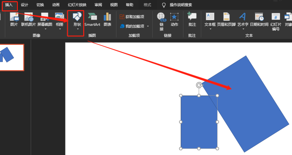292x155 pixels.
Task: Switch to the 设计 tab
Action: pos(24,5)
